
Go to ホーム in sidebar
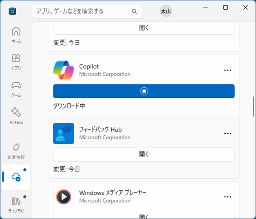16,34
